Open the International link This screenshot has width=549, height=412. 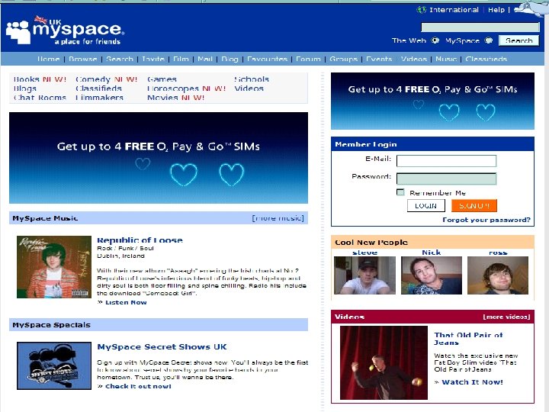454,10
